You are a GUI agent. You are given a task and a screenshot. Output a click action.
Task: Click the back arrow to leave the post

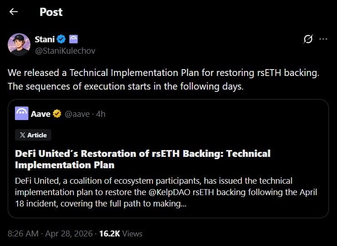[x=14, y=12]
